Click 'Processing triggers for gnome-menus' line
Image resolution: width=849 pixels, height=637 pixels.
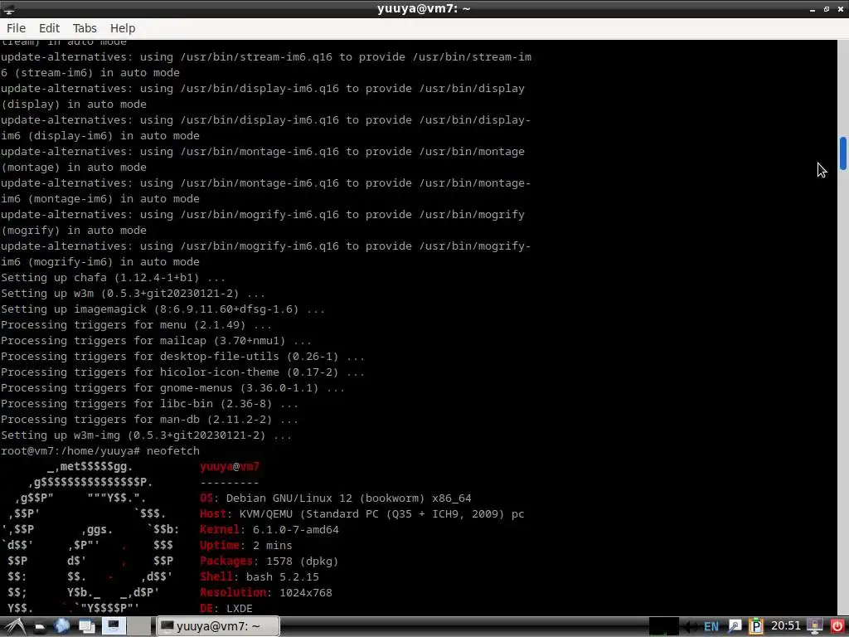click(172, 387)
